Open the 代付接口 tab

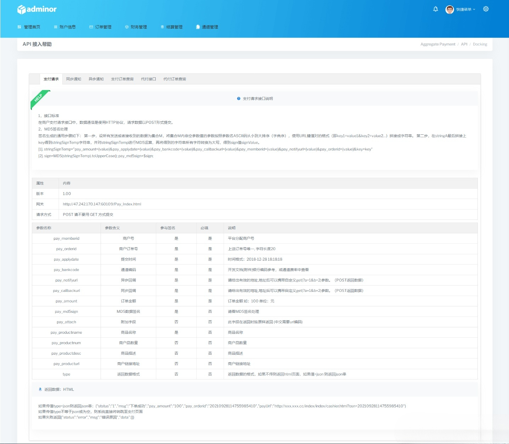click(148, 79)
